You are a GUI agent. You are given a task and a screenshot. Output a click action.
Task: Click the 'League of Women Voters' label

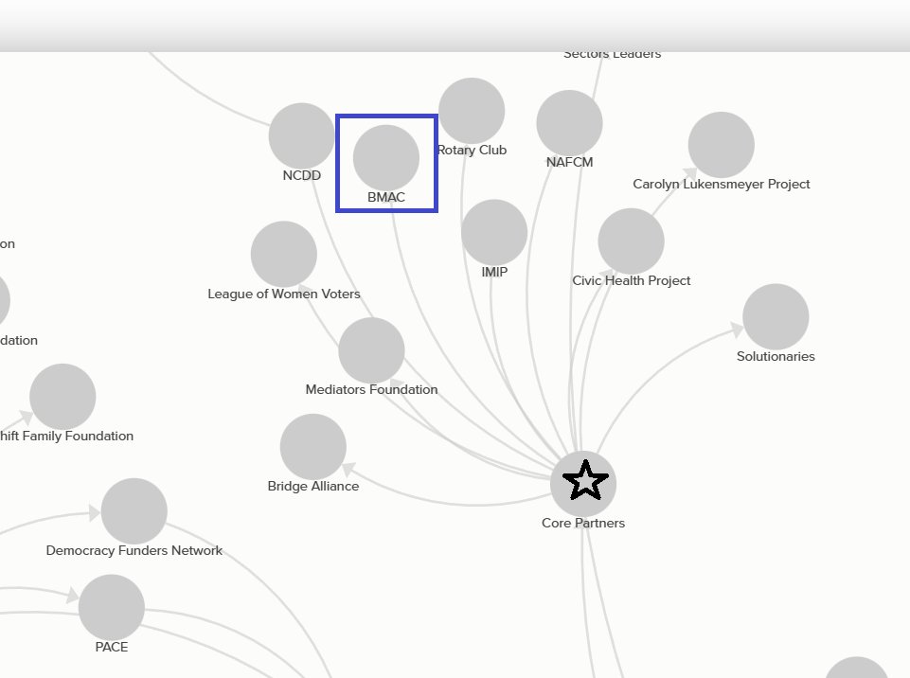[284, 294]
